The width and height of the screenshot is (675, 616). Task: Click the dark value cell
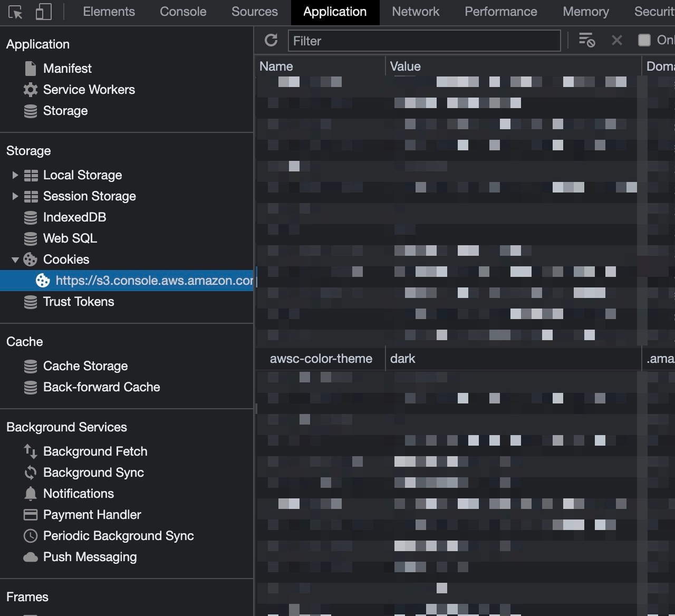tap(514, 359)
